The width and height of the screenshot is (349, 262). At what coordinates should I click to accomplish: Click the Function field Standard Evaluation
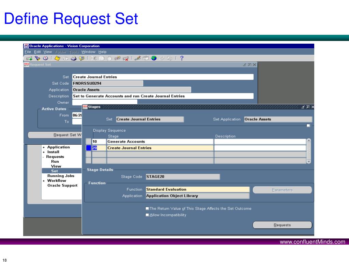(x=198, y=189)
